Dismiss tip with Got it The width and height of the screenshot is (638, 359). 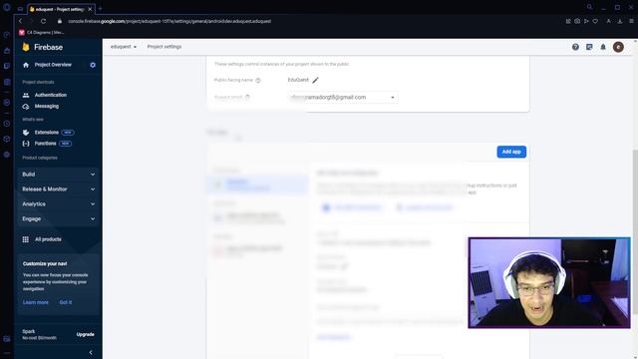[x=66, y=302]
